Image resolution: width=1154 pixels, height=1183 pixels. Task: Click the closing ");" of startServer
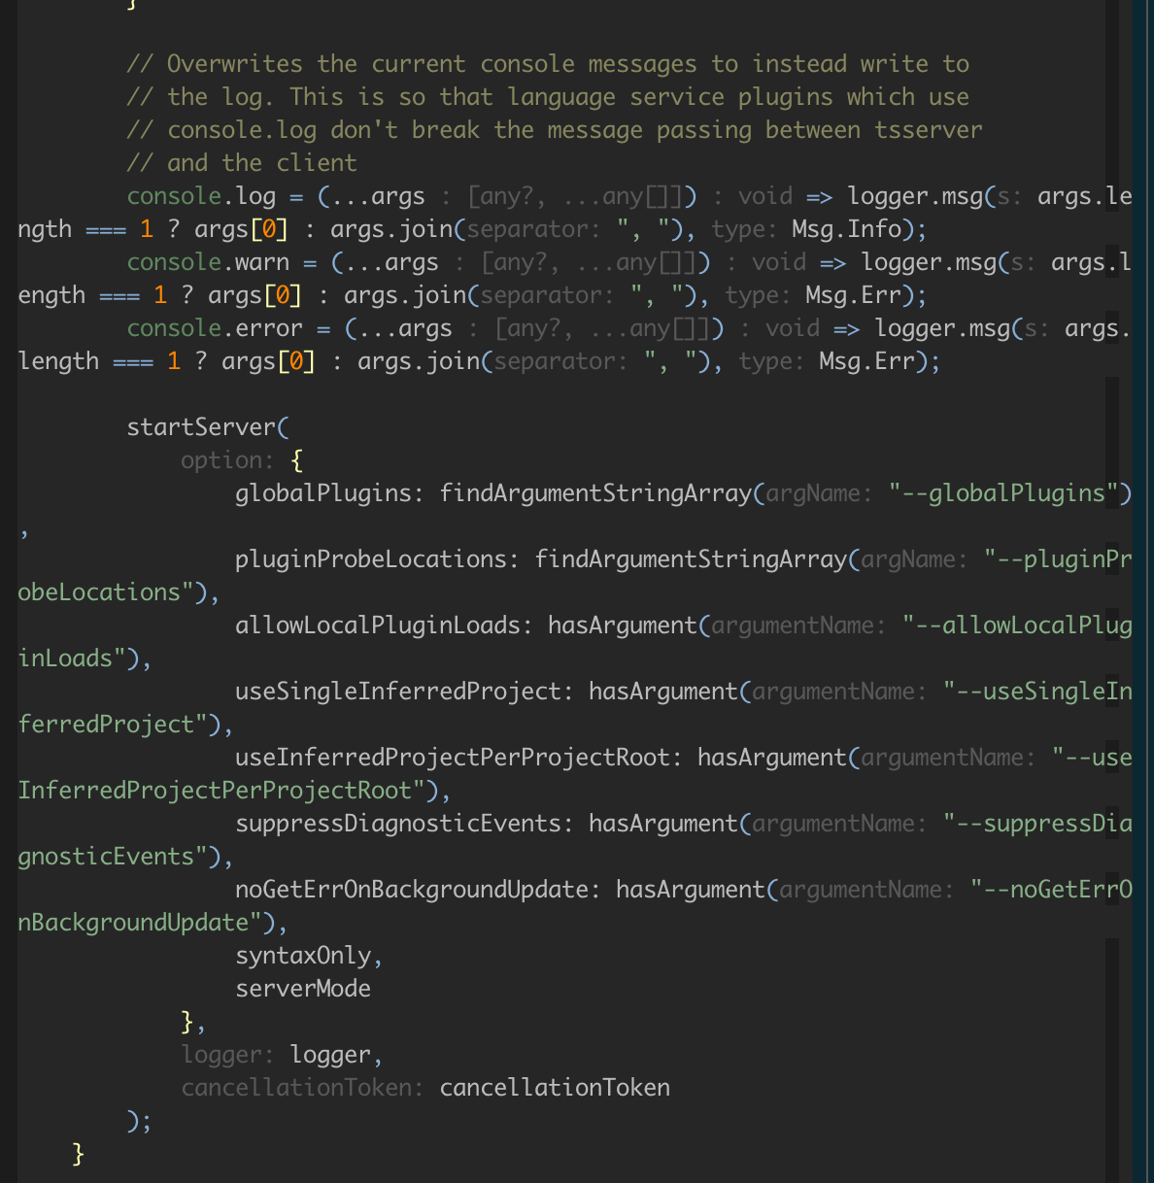coord(139,1121)
